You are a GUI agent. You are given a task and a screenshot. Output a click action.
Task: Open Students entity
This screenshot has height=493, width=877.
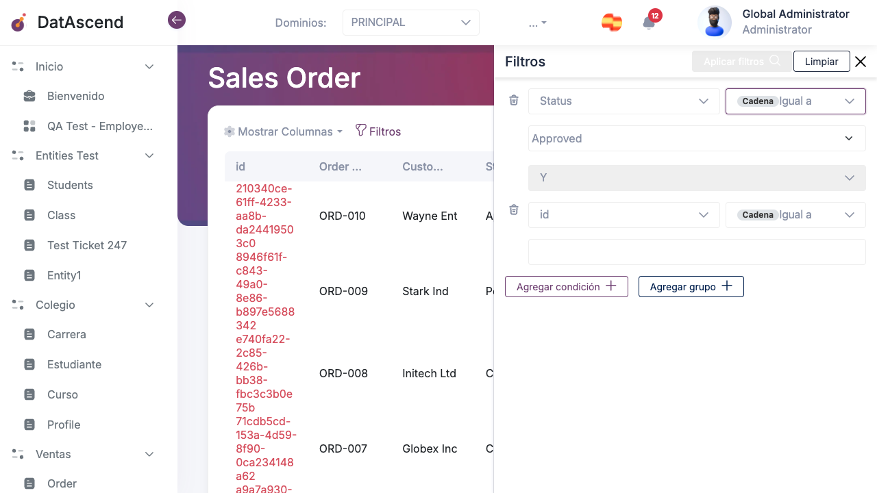point(70,185)
